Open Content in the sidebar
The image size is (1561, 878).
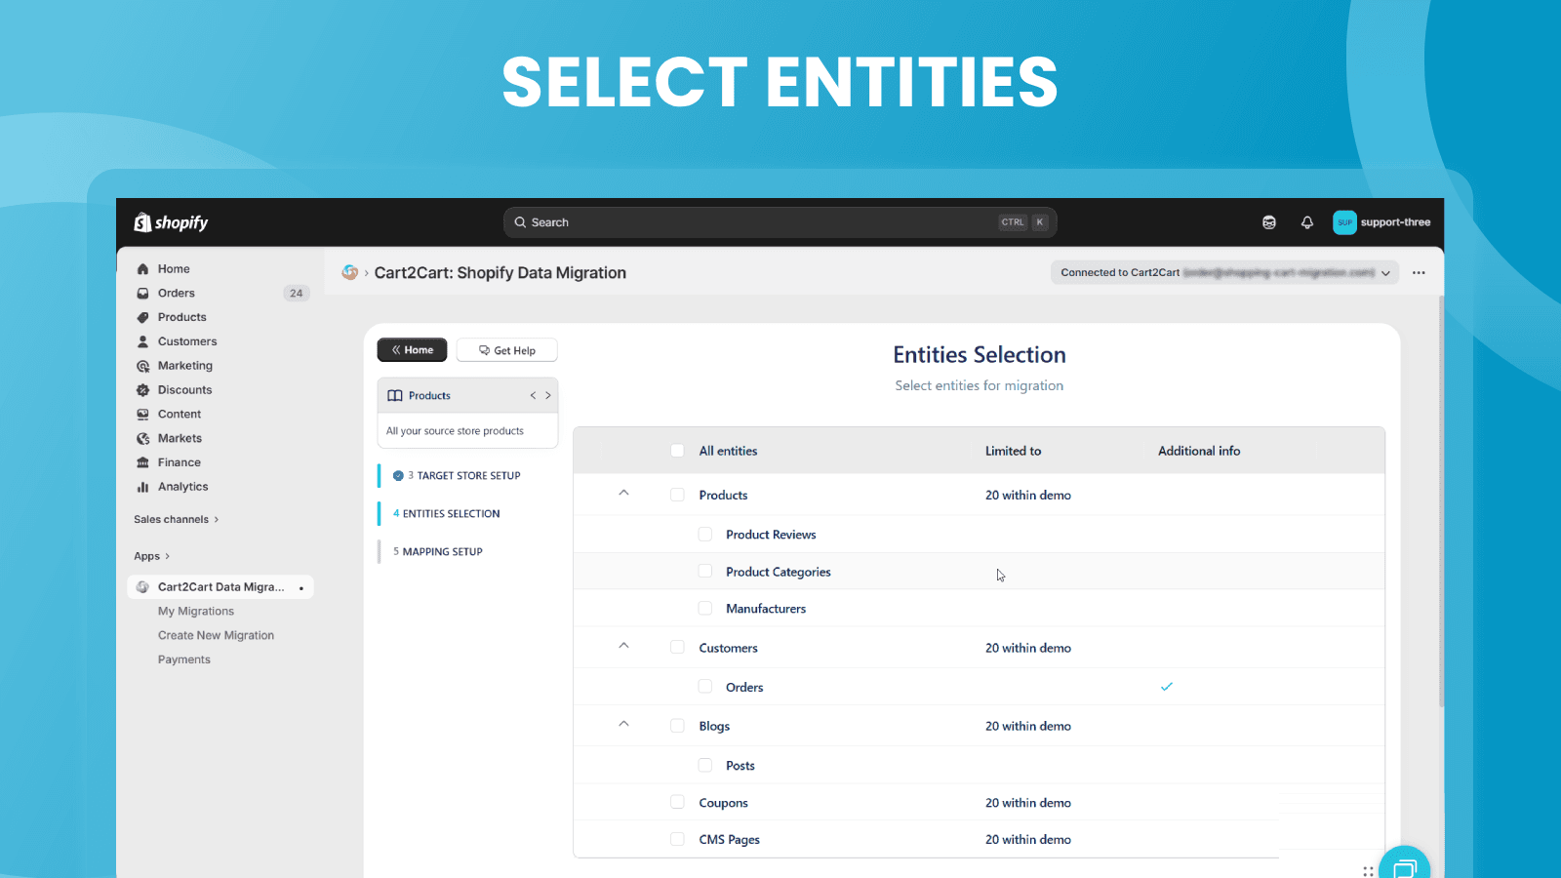[x=180, y=414]
